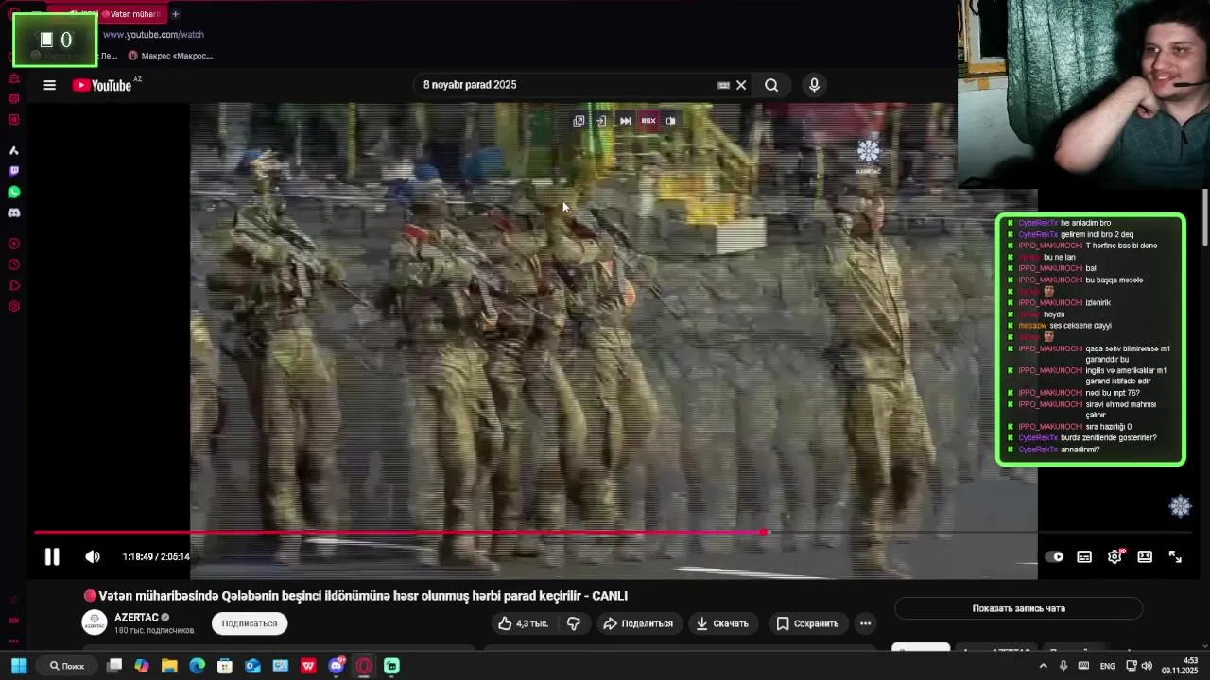This screenshot has width=1210, height=680.
Task: Enter fullscreen video mode
Action: pyautogui.click(x=1175, y=557)
